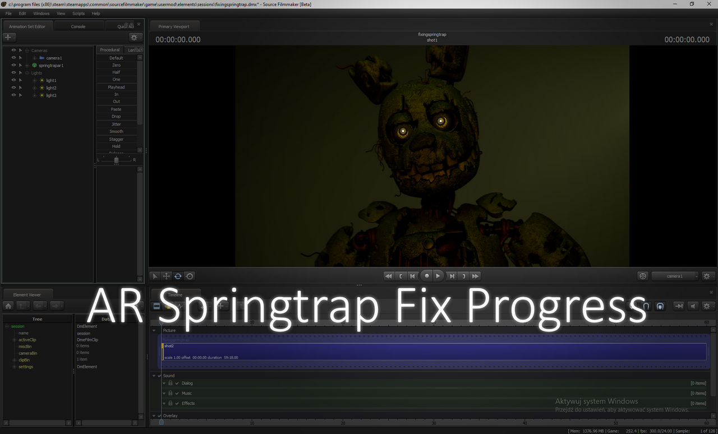Click the springtrapar1 model icon
Screen dimensions: 718x434
pyautogui.click(x=34, y=65)
